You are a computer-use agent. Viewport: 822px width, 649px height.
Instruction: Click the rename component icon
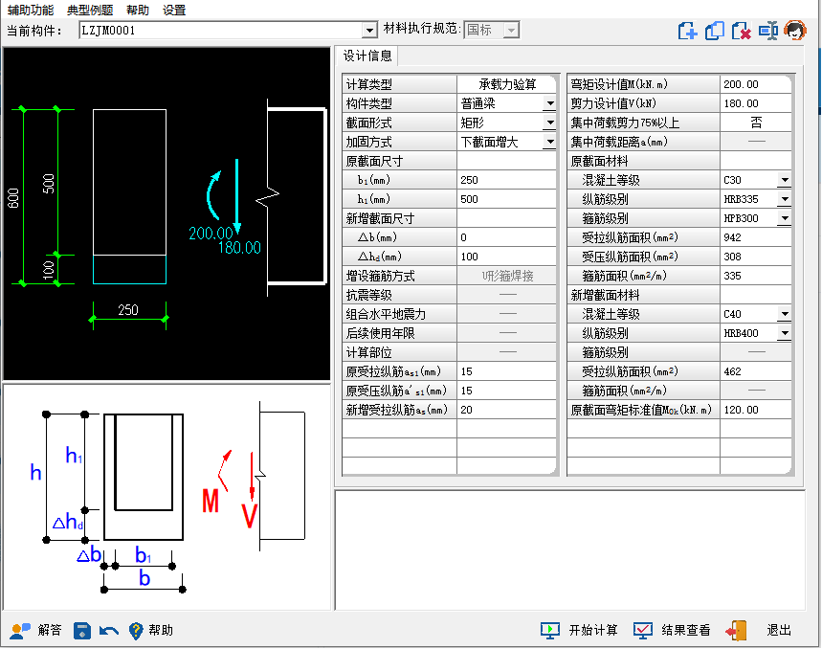tap(767, 31)
